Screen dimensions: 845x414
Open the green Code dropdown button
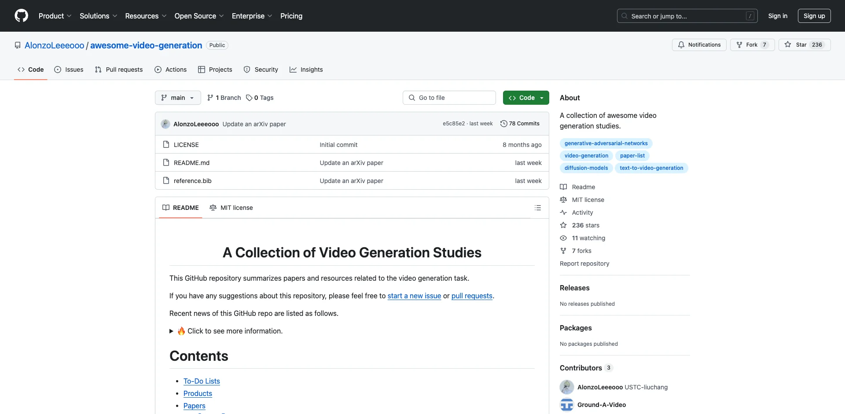pyautogui.click(x=526, y=98)
